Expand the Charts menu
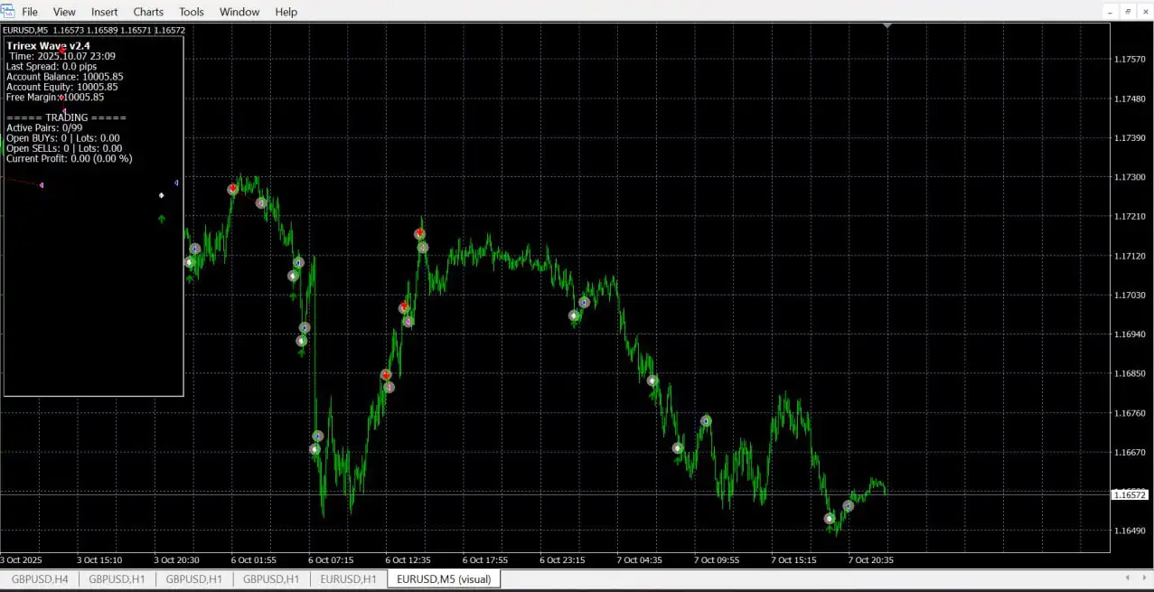 coord(148,12)
